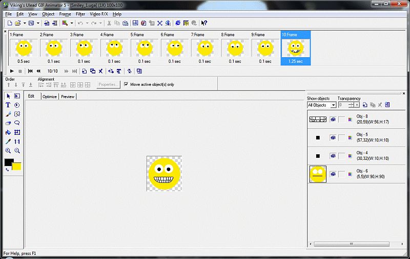
Task: Select the Text tool
Action: pyautogui.click(x=8, y=105)
